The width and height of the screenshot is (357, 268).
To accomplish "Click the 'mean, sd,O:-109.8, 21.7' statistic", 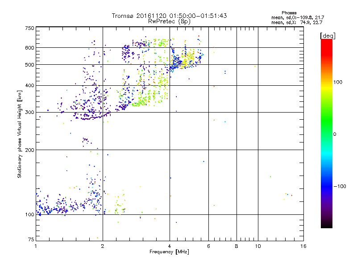I will 298,17.
